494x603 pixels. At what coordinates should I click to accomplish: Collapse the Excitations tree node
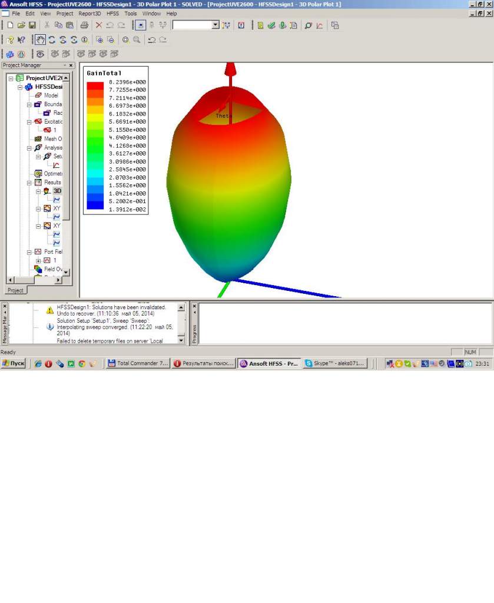tap(29, 122)
